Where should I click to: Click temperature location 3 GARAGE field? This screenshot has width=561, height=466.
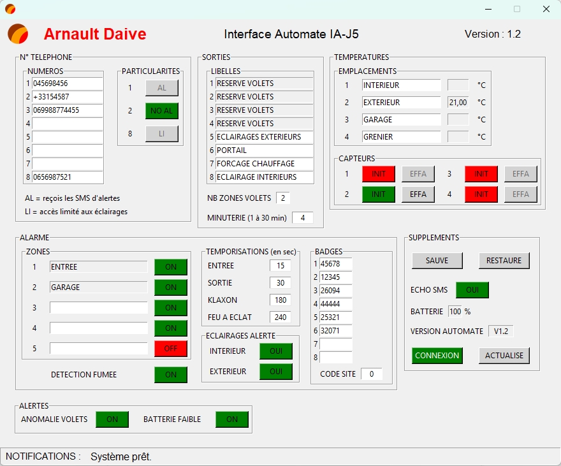pos(402,119)
